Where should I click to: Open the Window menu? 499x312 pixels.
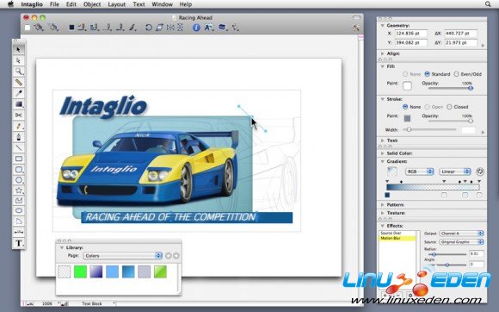tap(163, 4)
